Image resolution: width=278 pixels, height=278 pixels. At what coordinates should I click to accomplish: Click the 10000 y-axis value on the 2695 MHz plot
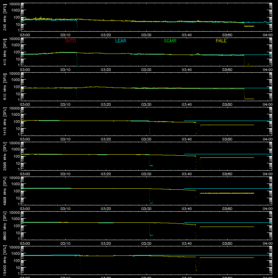pyautogui.click(x=15, y=143)
